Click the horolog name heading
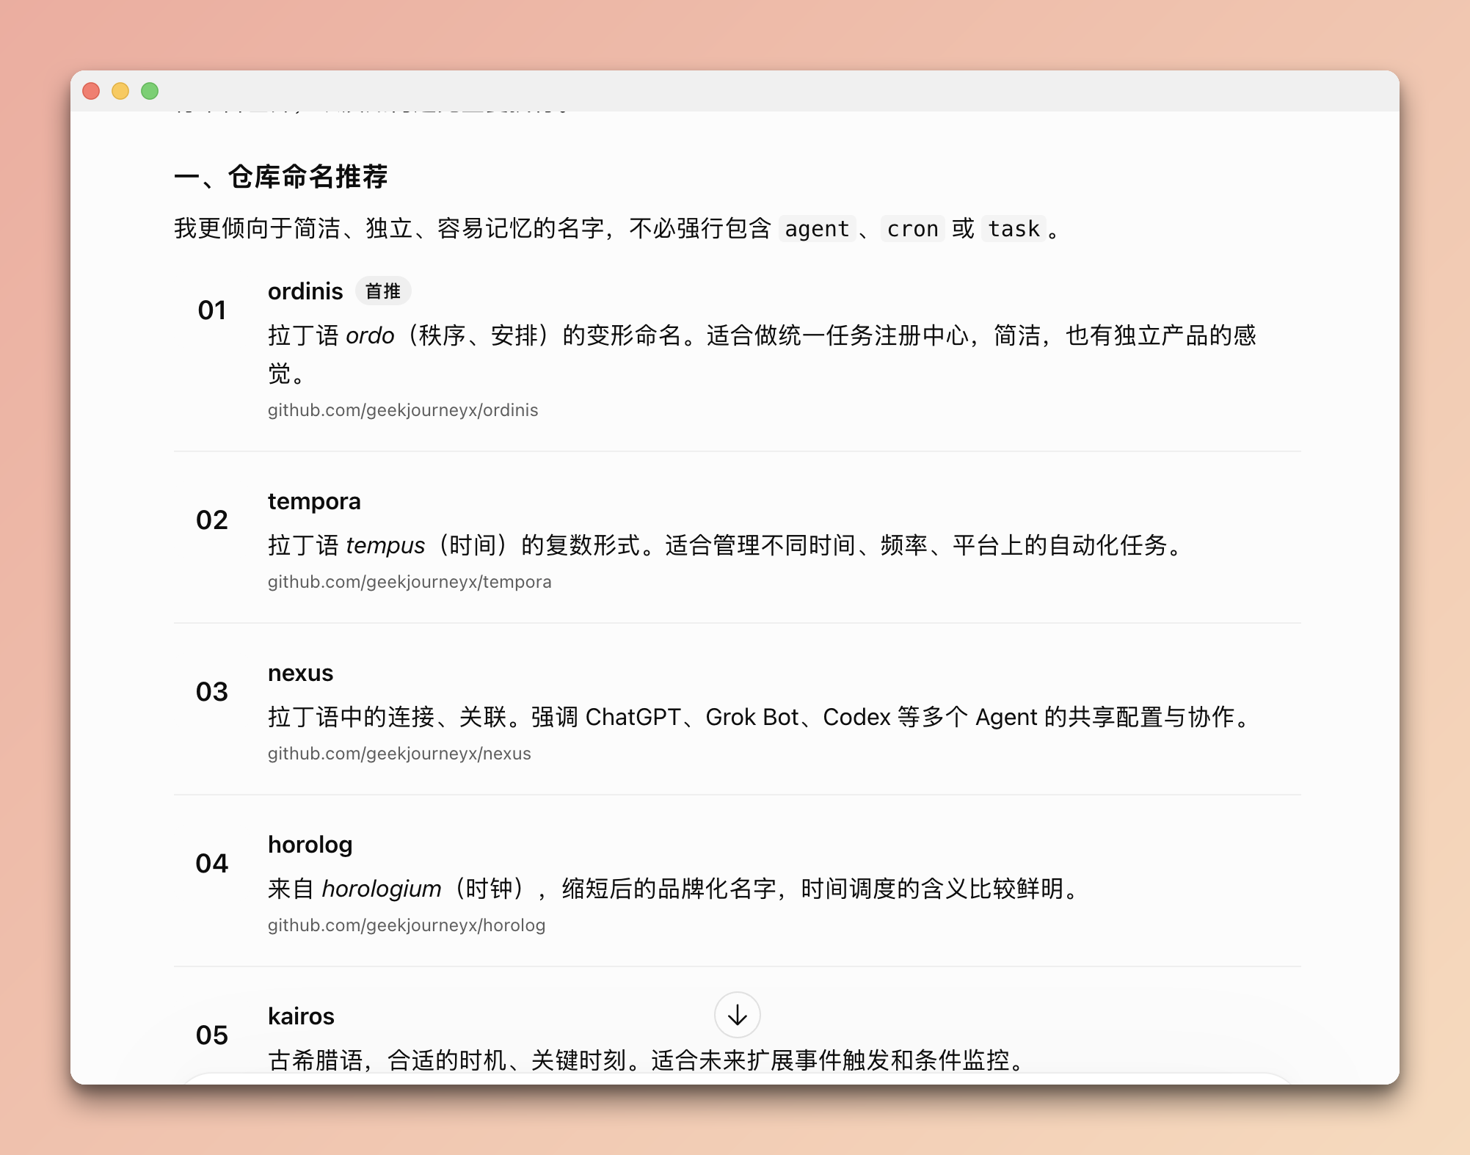This screenshot has height=1155, width=1470. pyautogui.click(x=310, y=845)
